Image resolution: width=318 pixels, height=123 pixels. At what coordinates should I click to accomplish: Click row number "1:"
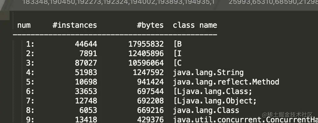click(x=30, y=44)
